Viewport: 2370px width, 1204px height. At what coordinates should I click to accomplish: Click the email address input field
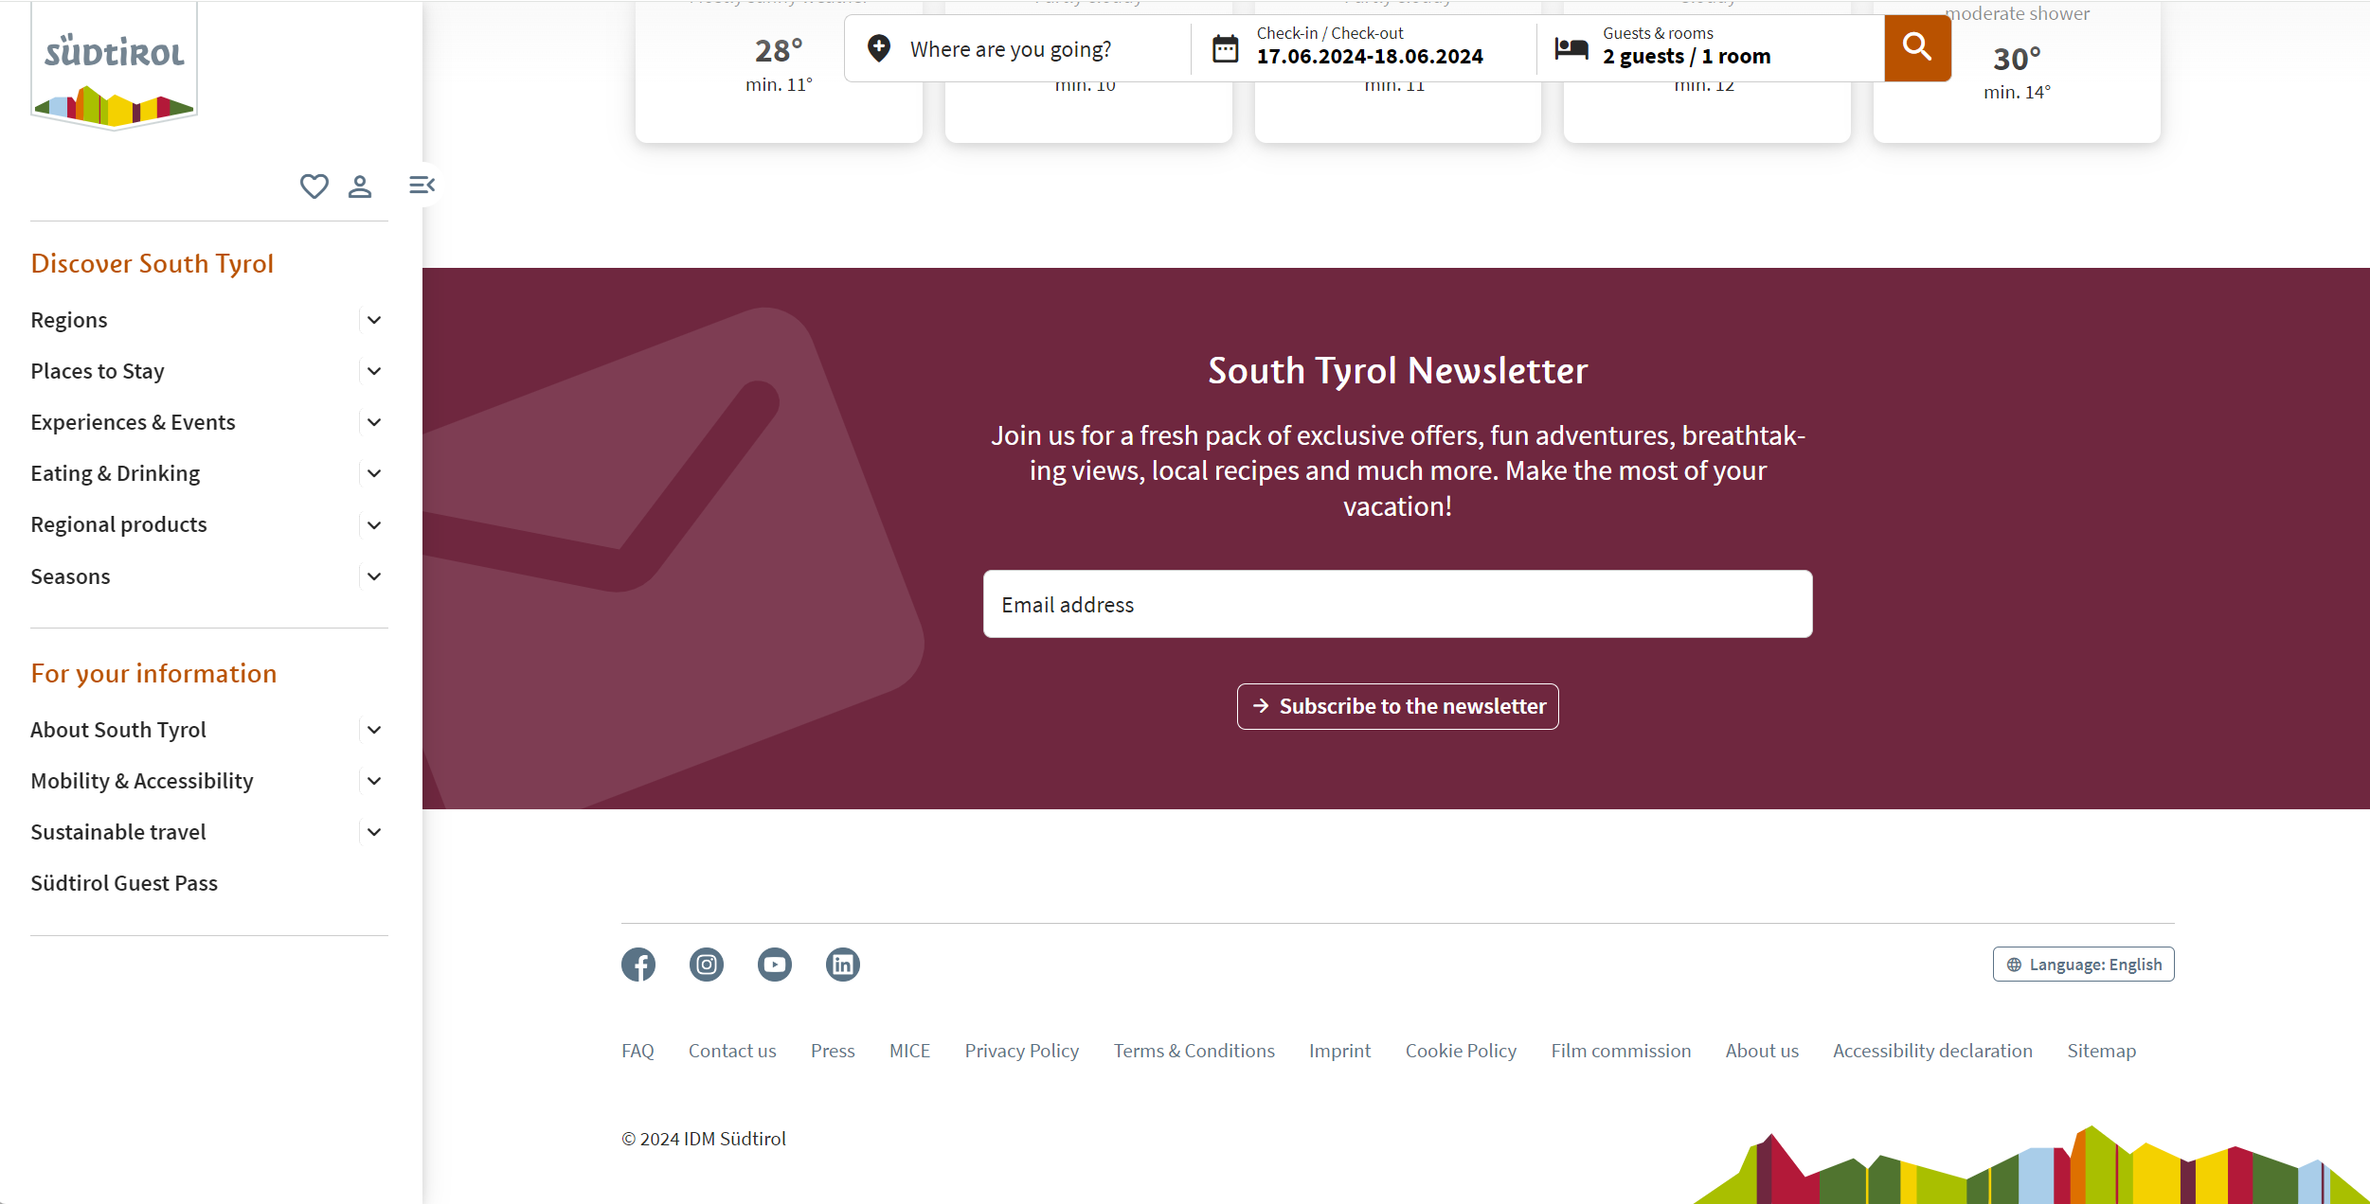coord(1398,602)
